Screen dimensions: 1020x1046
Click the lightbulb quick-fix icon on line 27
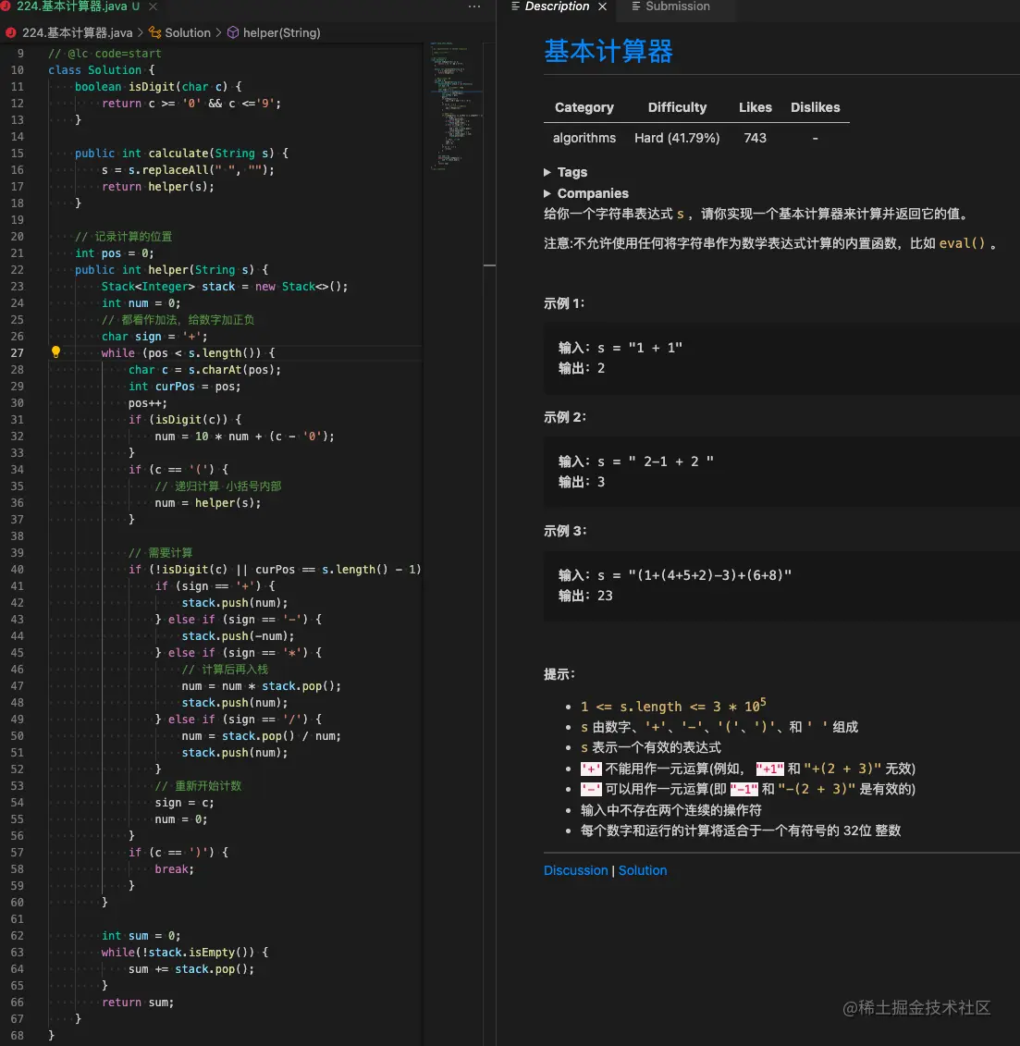pyautogui.click(x=56, y=352)
